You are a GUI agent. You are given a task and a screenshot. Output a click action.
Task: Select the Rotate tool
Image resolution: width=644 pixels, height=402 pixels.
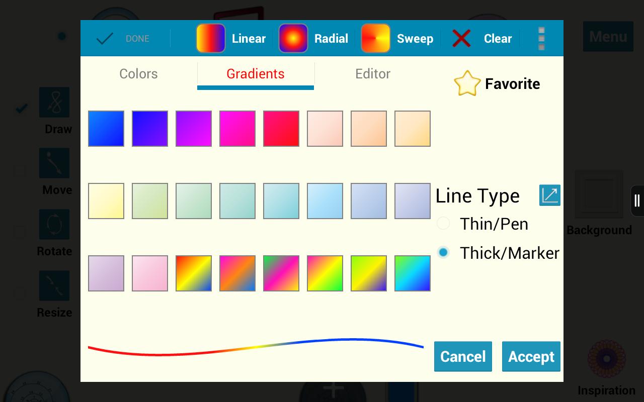(x=54, y=225)
